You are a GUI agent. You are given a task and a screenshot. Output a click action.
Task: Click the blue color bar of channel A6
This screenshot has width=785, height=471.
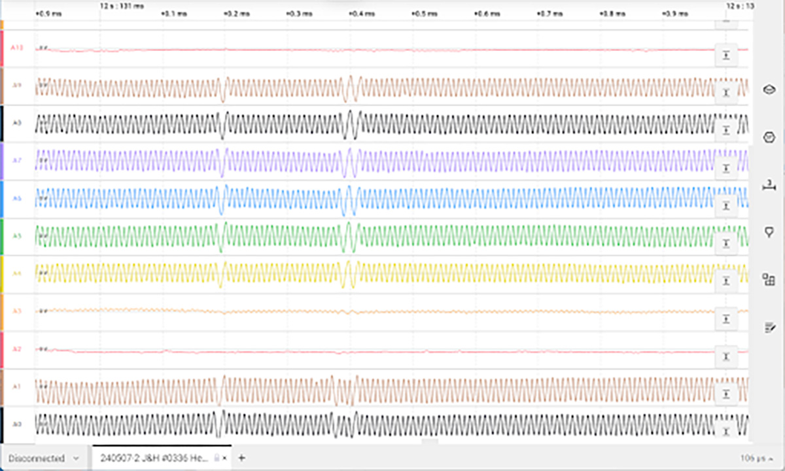pyautogui.click(x=2, y=198)
